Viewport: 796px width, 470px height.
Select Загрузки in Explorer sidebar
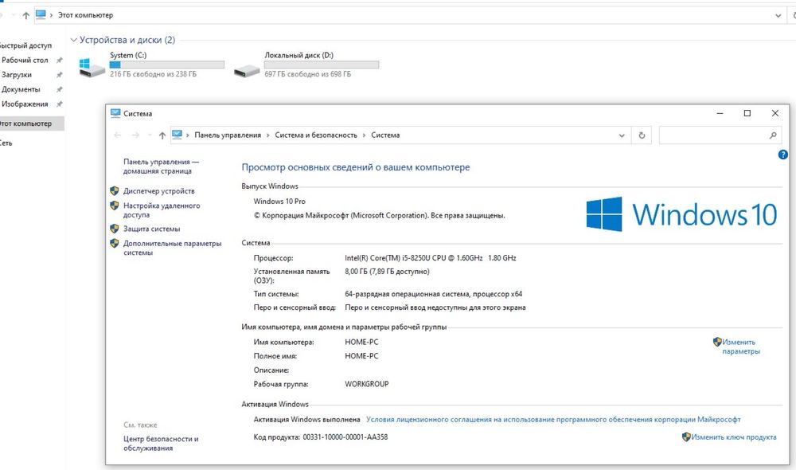click(16, 75)
